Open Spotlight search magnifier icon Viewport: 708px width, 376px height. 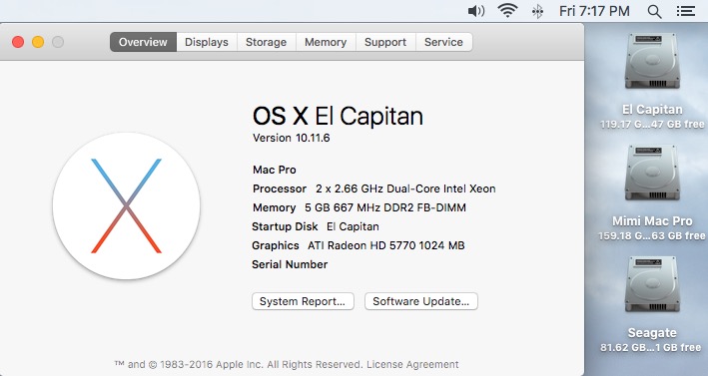[654, 11]
